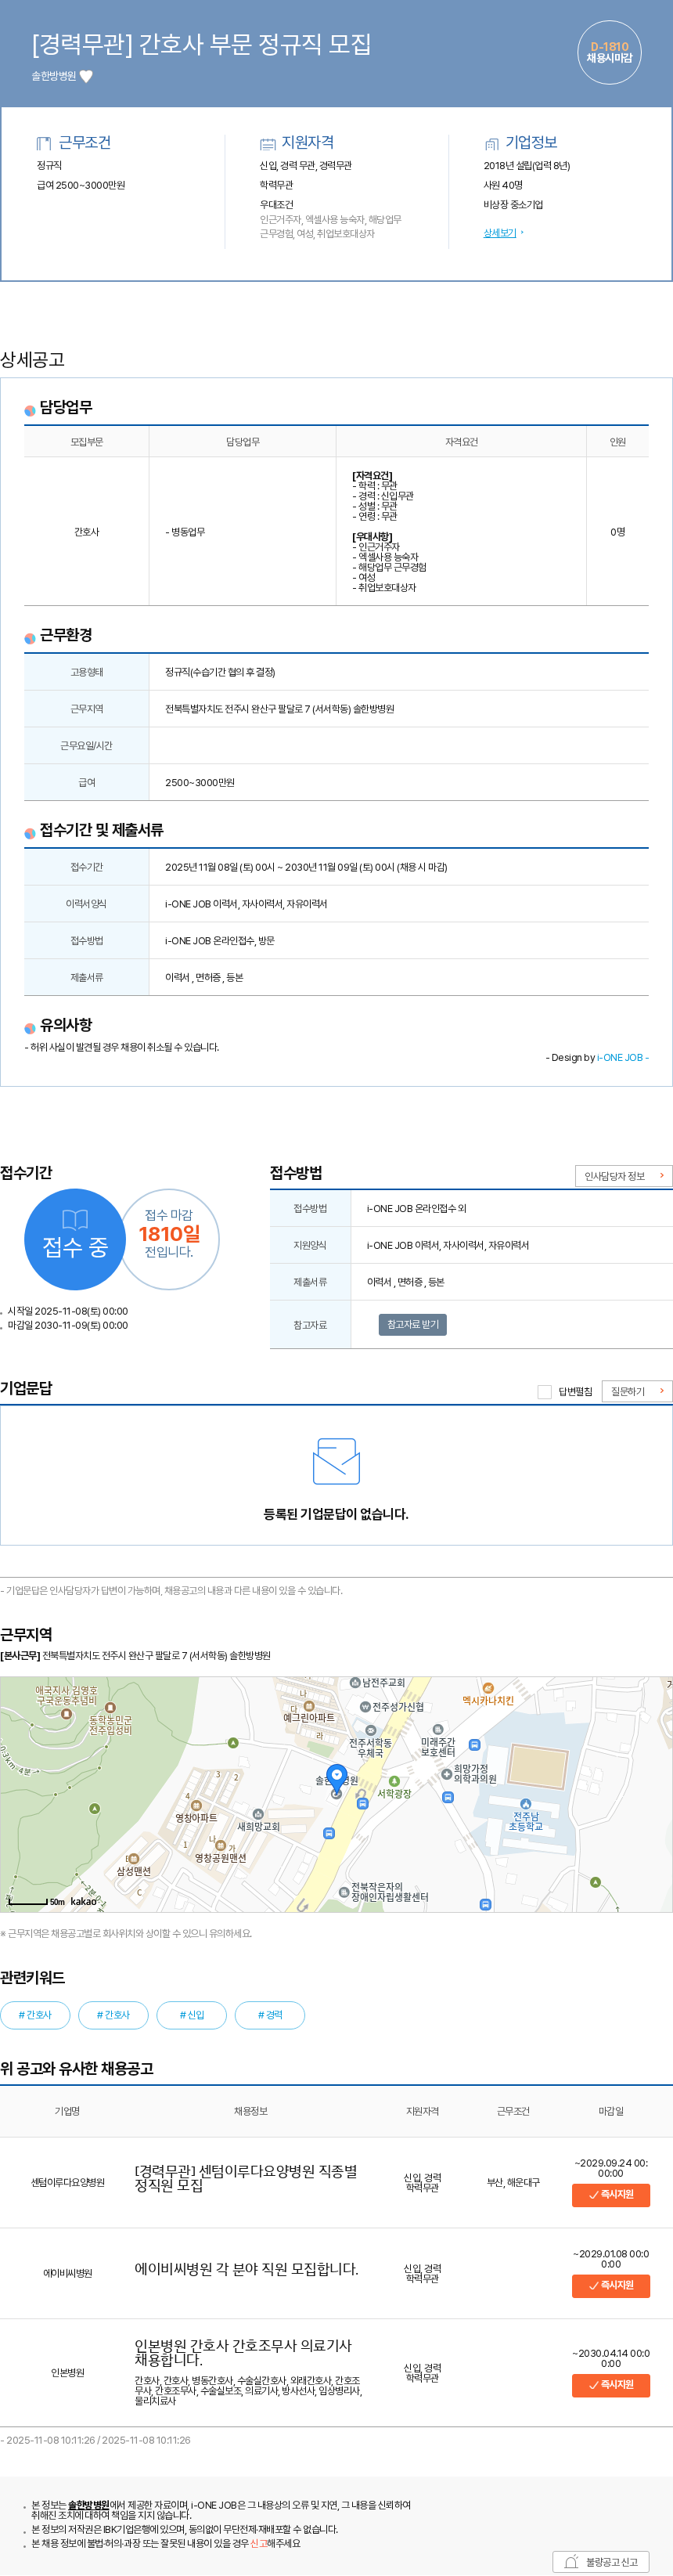Viewport: 673px width, 2576px height.
Task: Click the D-1810 채용시마감 badge
Action: 609,52
